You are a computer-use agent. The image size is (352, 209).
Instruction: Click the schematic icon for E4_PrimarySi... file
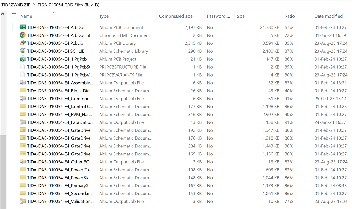pyautogui.click(x=23, y=185)
